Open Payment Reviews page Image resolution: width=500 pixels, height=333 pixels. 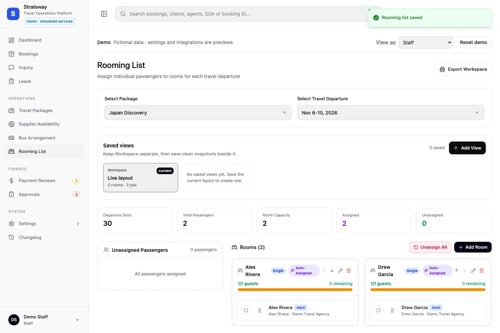coord(44,181)
